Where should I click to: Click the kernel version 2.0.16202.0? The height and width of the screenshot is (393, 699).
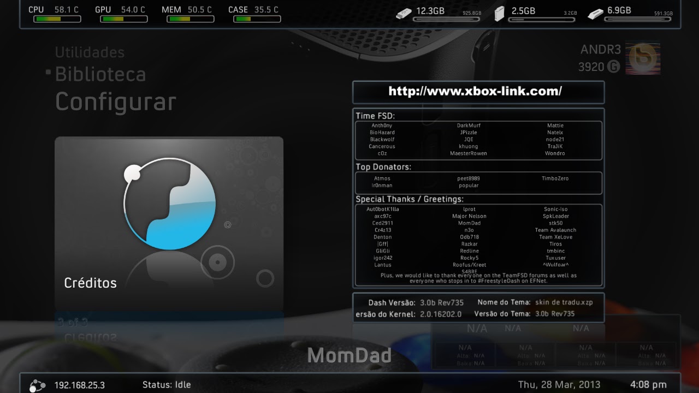pos(441,314)
